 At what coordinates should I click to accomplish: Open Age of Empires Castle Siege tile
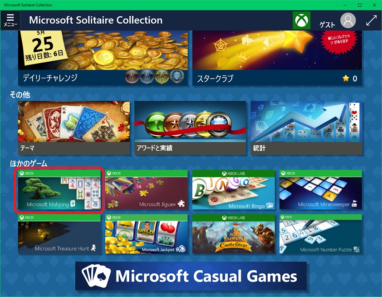[x=234, y=234]
